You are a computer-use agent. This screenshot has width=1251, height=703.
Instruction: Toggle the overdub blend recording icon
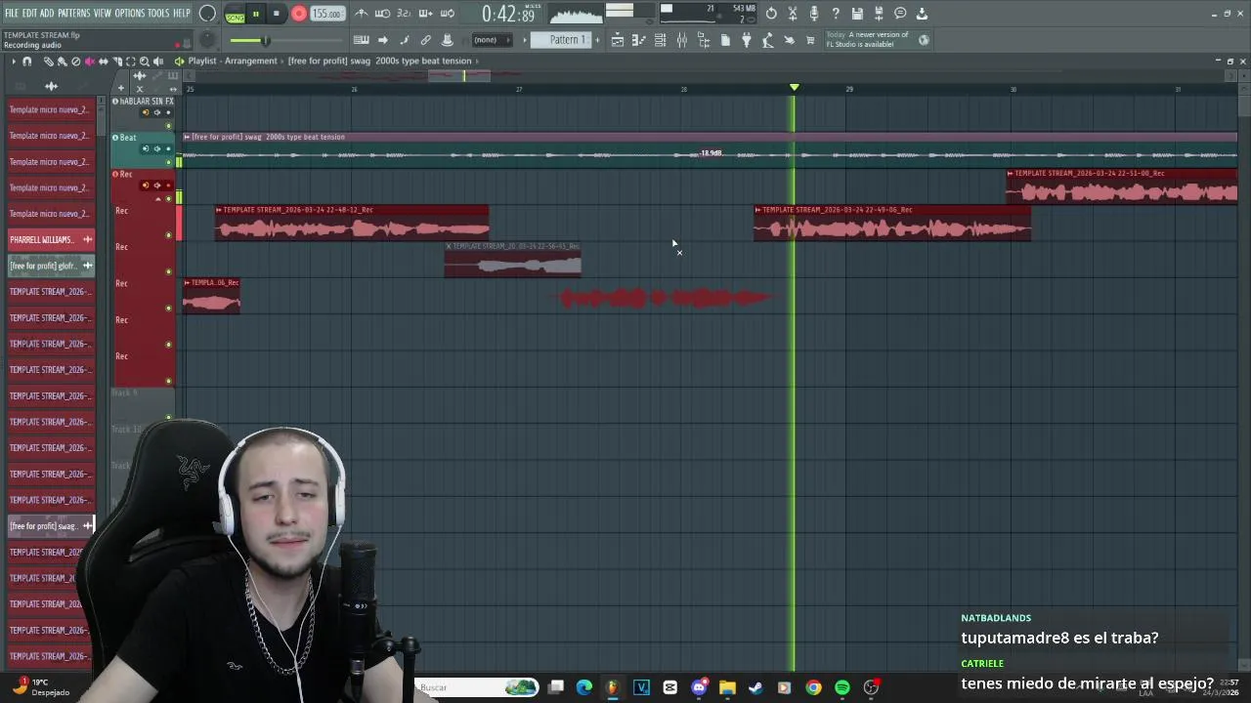425,14
